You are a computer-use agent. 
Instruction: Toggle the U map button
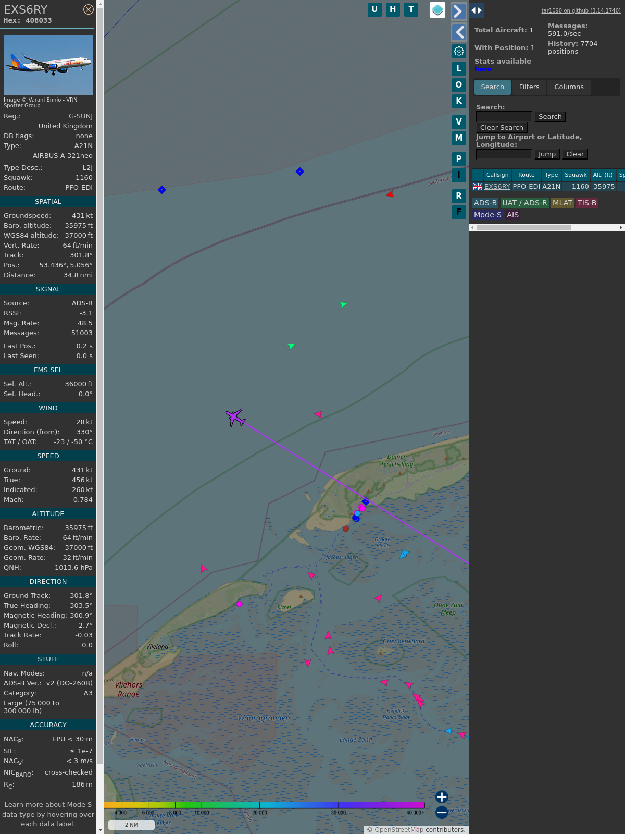(374, 9)
